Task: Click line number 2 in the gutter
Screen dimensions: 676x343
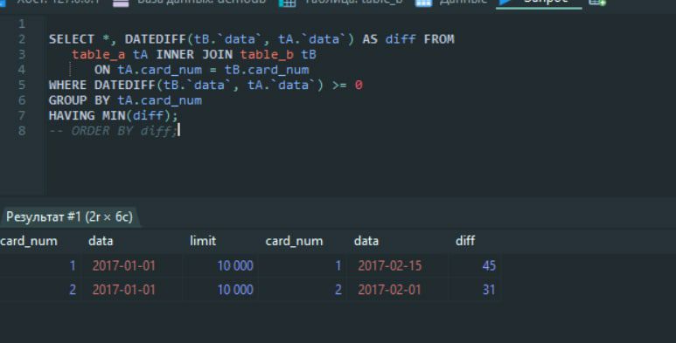Action: click(x=22, y=39)
